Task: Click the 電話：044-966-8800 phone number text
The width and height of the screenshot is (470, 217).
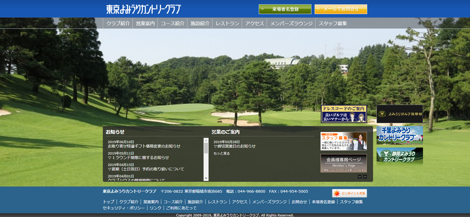Action: (246, 191)
